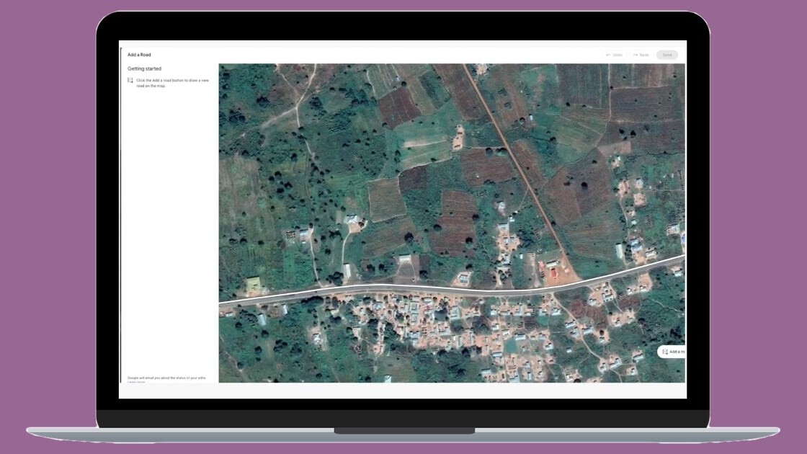Click the Undo arrow icon
The image size is (807, 454).
click(609, 55)
